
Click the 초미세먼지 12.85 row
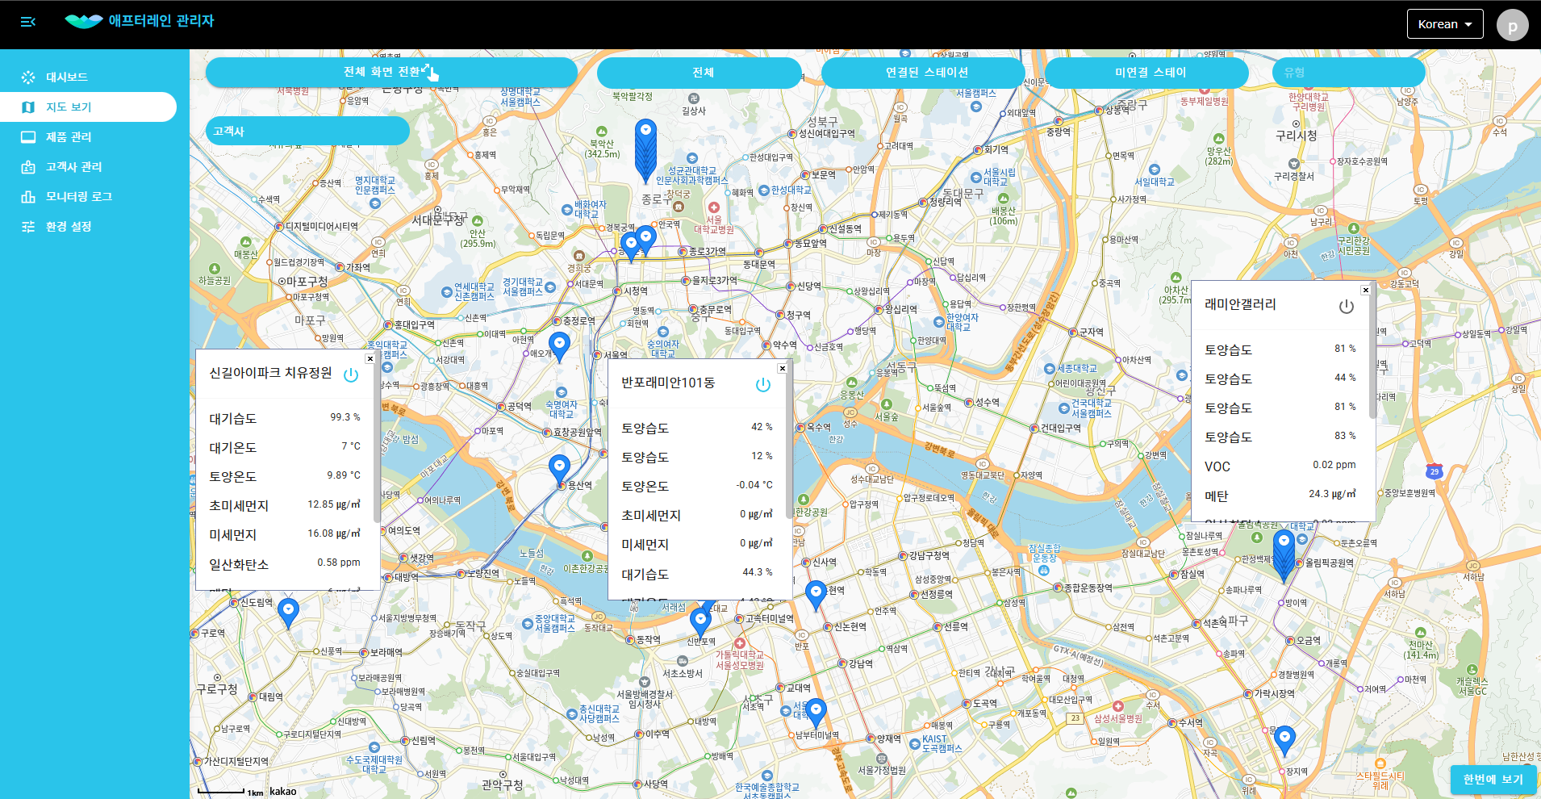(285, 505)
